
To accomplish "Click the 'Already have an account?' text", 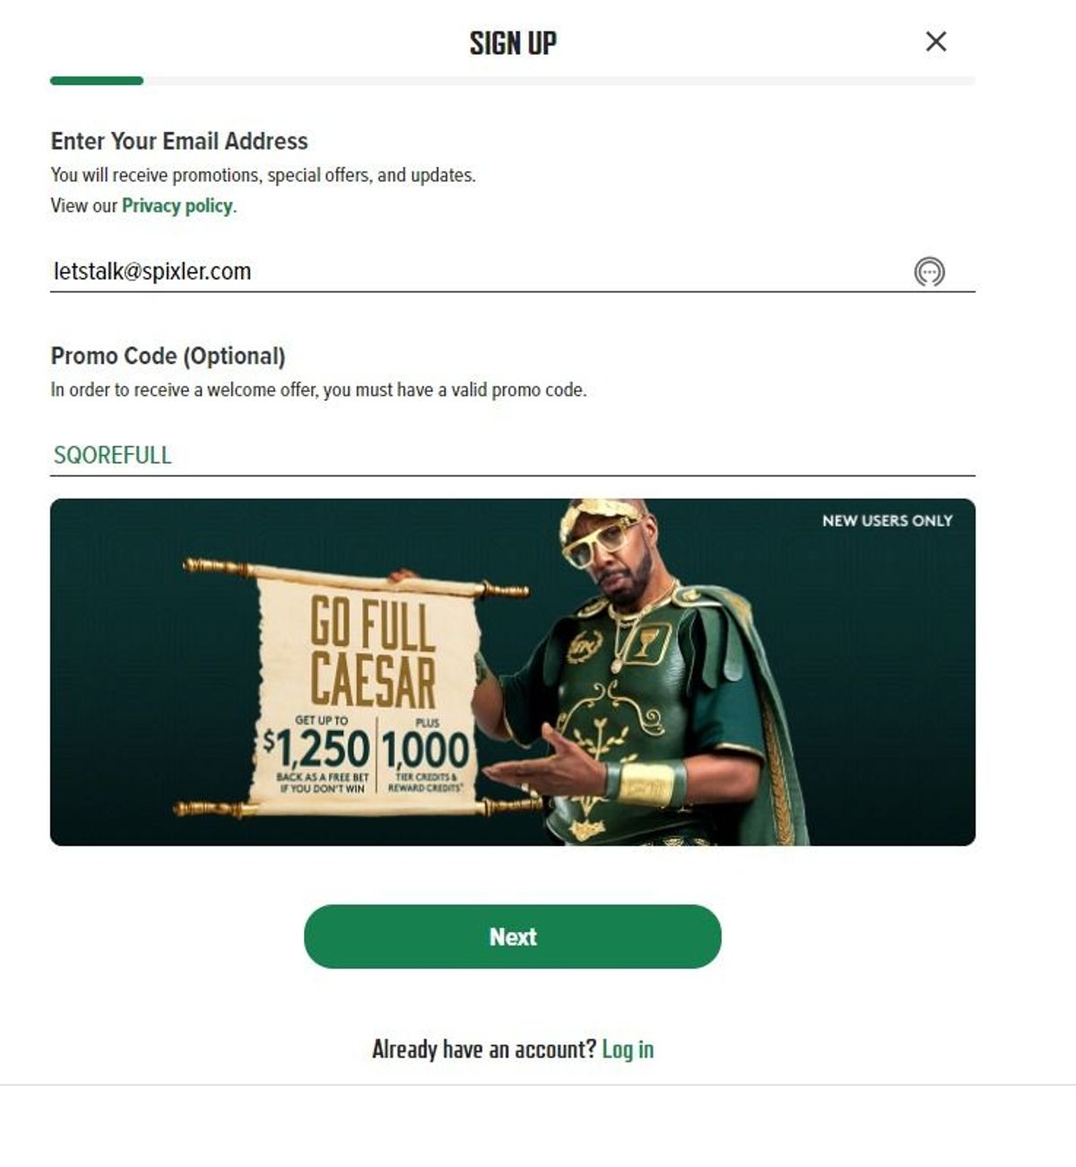I will click(x=484, y=1049).
